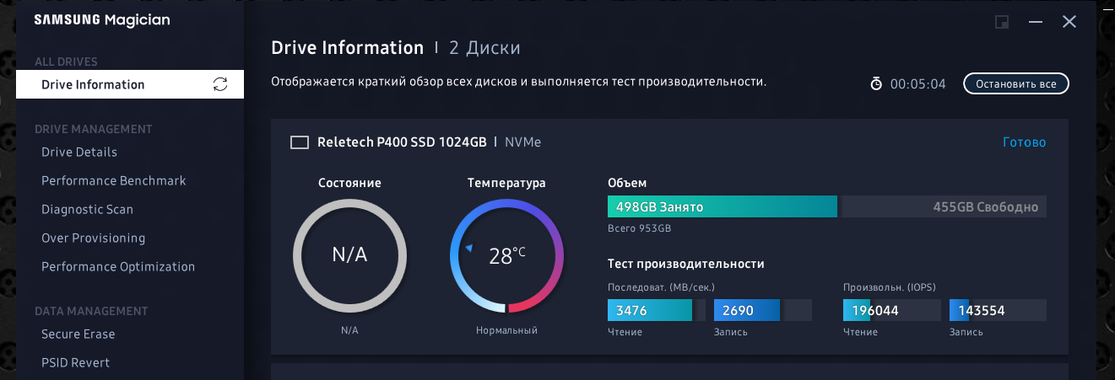
Task: Close the Samsung Magician window
Action: (1069, 22)
